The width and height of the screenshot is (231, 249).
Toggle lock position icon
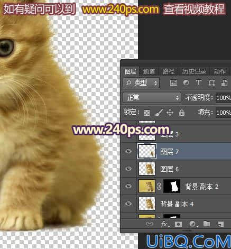[x=170, y=113]
